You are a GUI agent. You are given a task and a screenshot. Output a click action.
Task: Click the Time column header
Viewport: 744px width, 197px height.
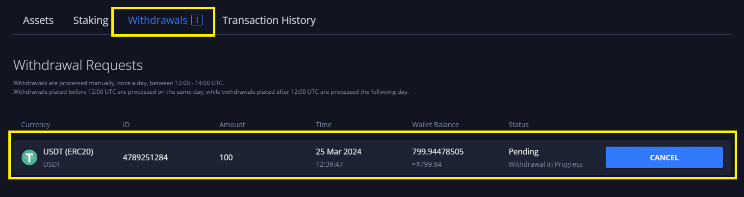[324, 125]
